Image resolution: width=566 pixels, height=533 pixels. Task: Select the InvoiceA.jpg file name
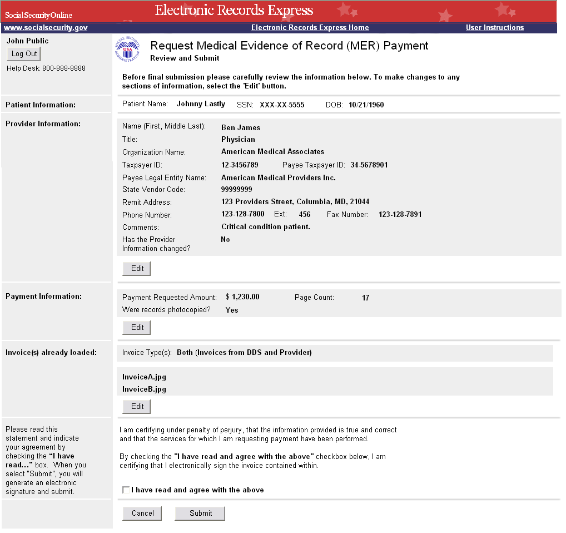144,377
